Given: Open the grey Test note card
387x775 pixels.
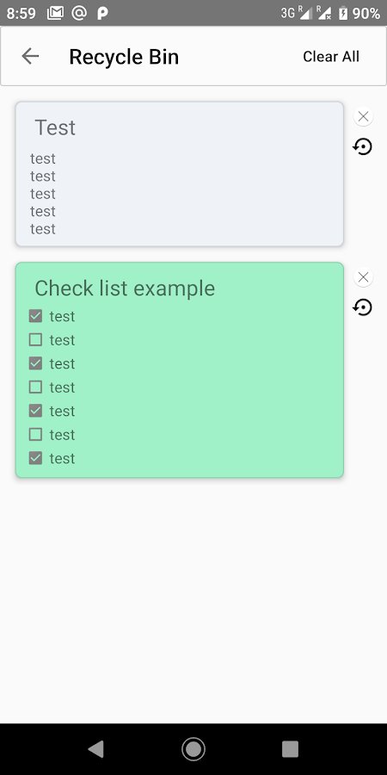Looking at the screenshot, I should [180, 174].
